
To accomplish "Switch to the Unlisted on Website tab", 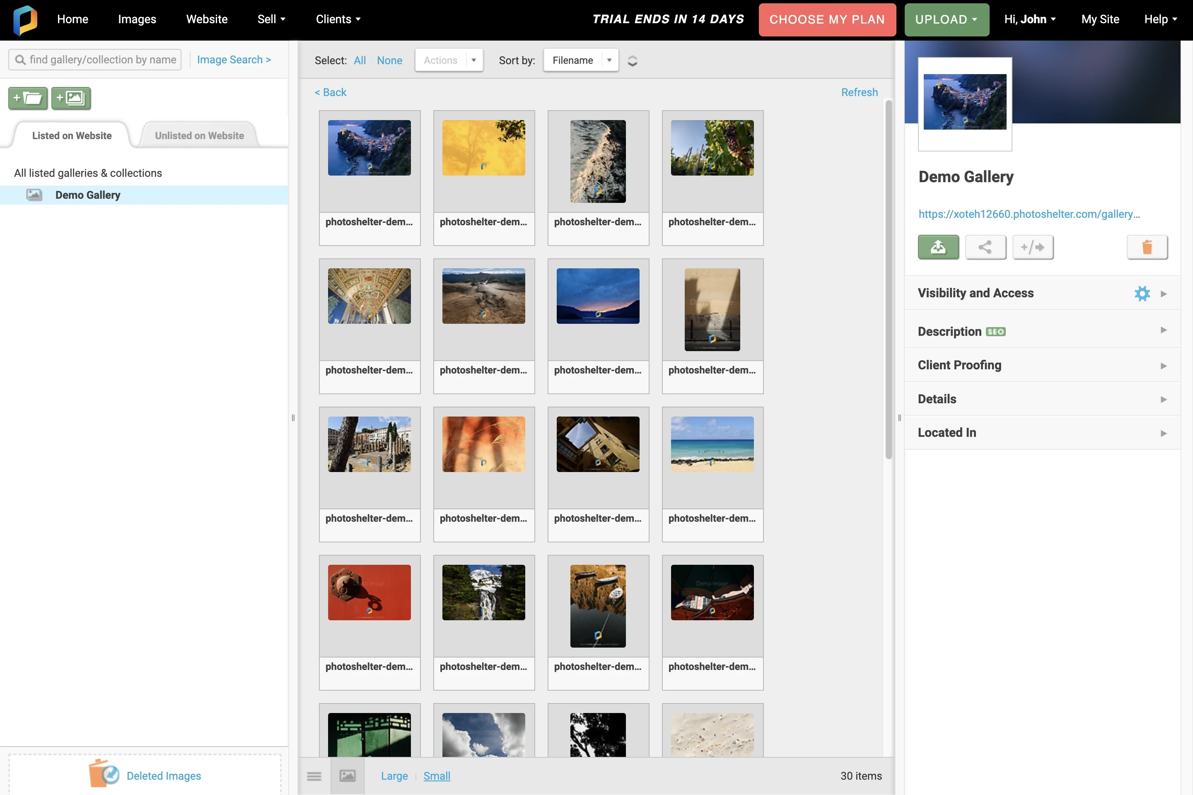I will pos(199,135).
